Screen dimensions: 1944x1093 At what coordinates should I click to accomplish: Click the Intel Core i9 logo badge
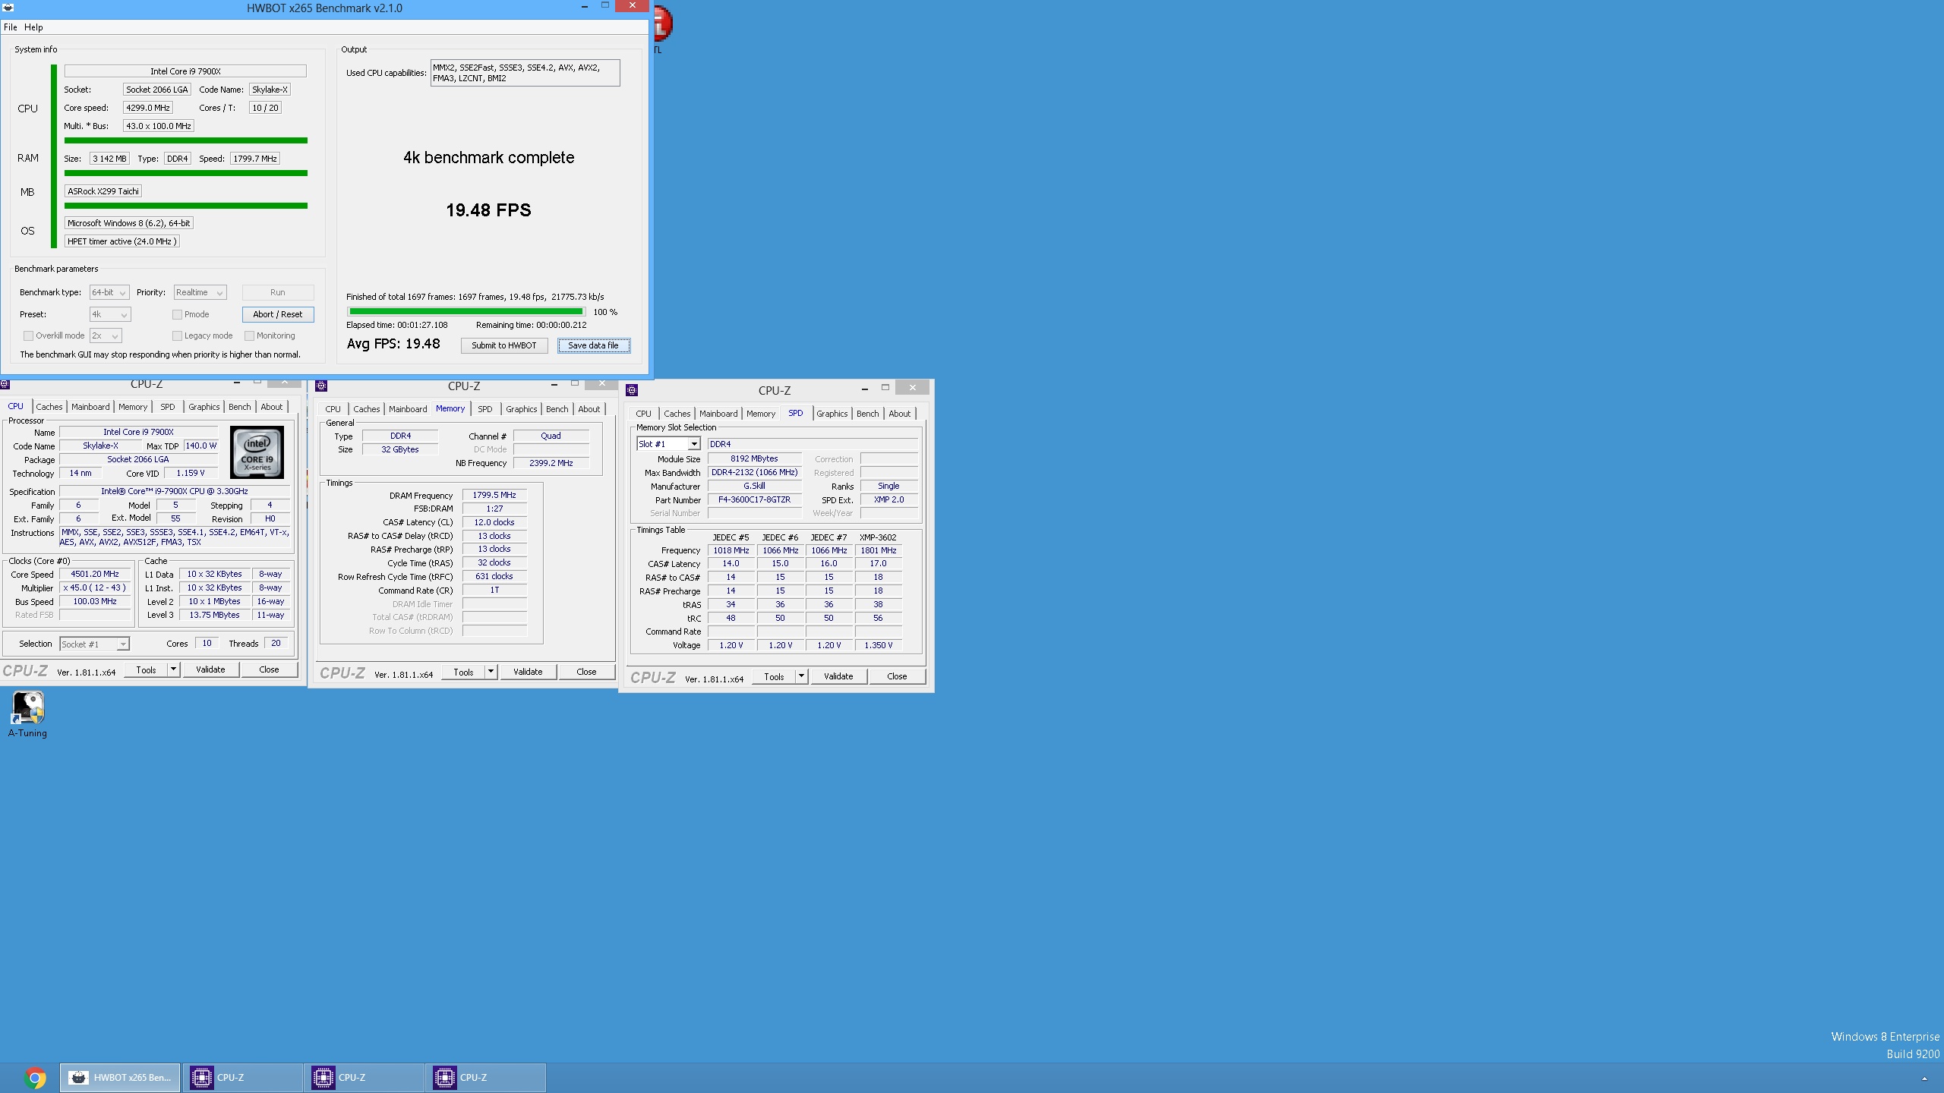point(257,452)
